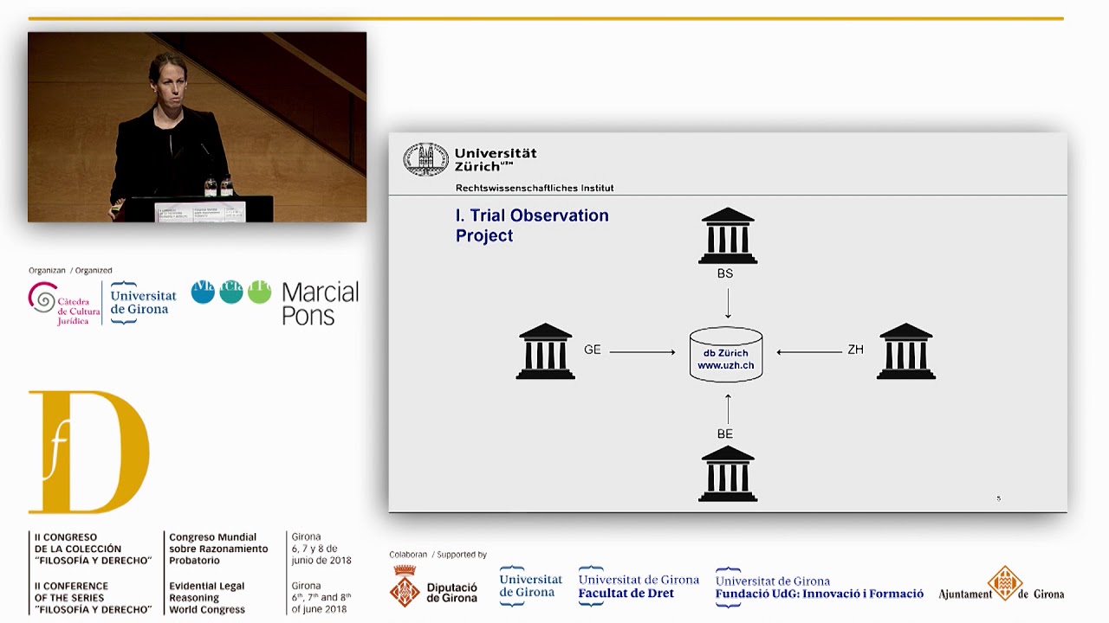Click the Ajuntament de Girona logo

[1002, 585]
